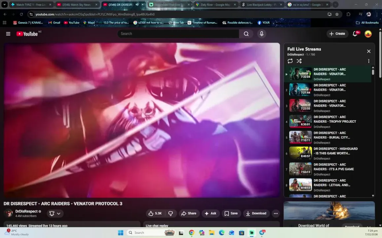Screen dimensions: 382x238
Task: Switch to Daly River Google Maps tab
Action: (x=215, y=4)
